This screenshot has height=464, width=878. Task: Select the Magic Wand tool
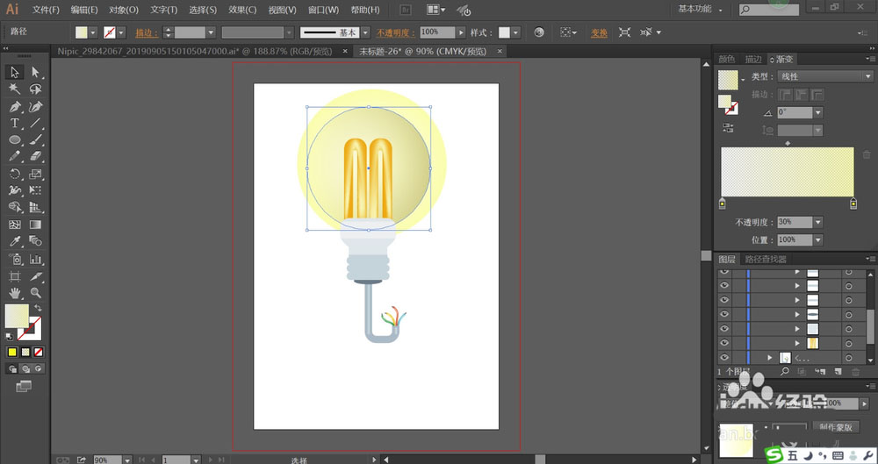coord(15,89)
